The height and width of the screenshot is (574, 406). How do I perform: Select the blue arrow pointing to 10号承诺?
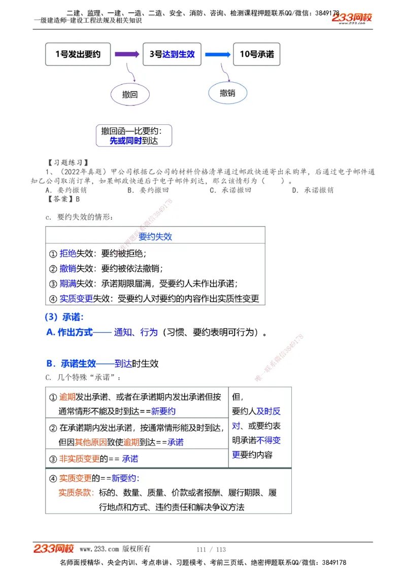click(217, 54)
